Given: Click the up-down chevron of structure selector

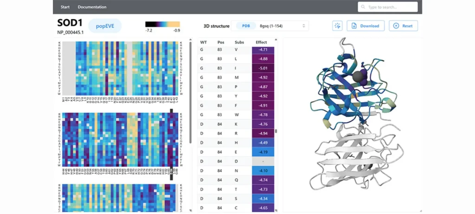Looking at the screenshot, I should tap(303, 26).
